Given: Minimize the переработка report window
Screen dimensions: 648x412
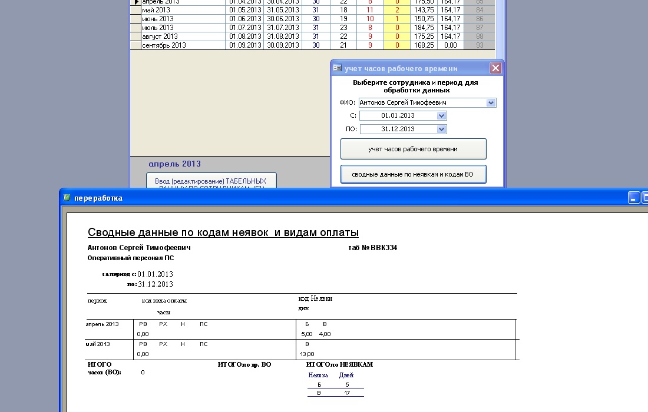Looking at the screenshot, I should pyautogui.click(x=633, y=198).
